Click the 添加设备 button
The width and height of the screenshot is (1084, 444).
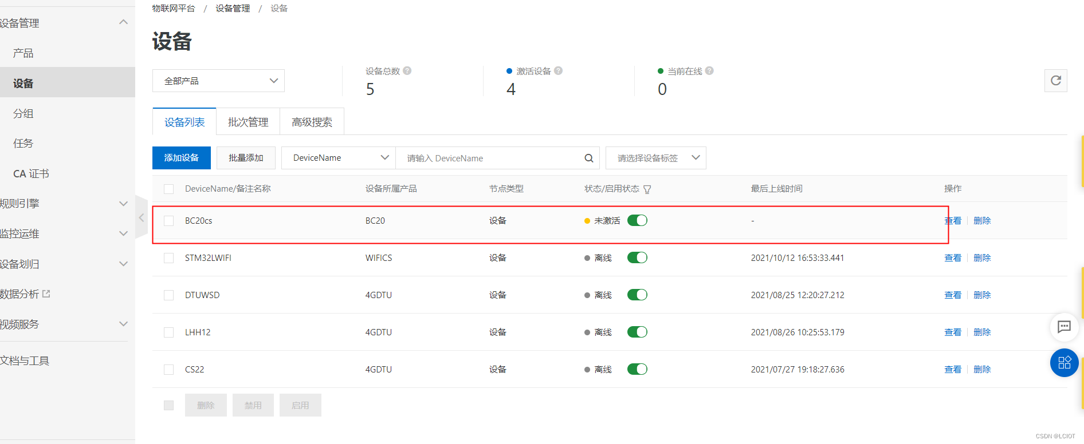click(182, 158)
